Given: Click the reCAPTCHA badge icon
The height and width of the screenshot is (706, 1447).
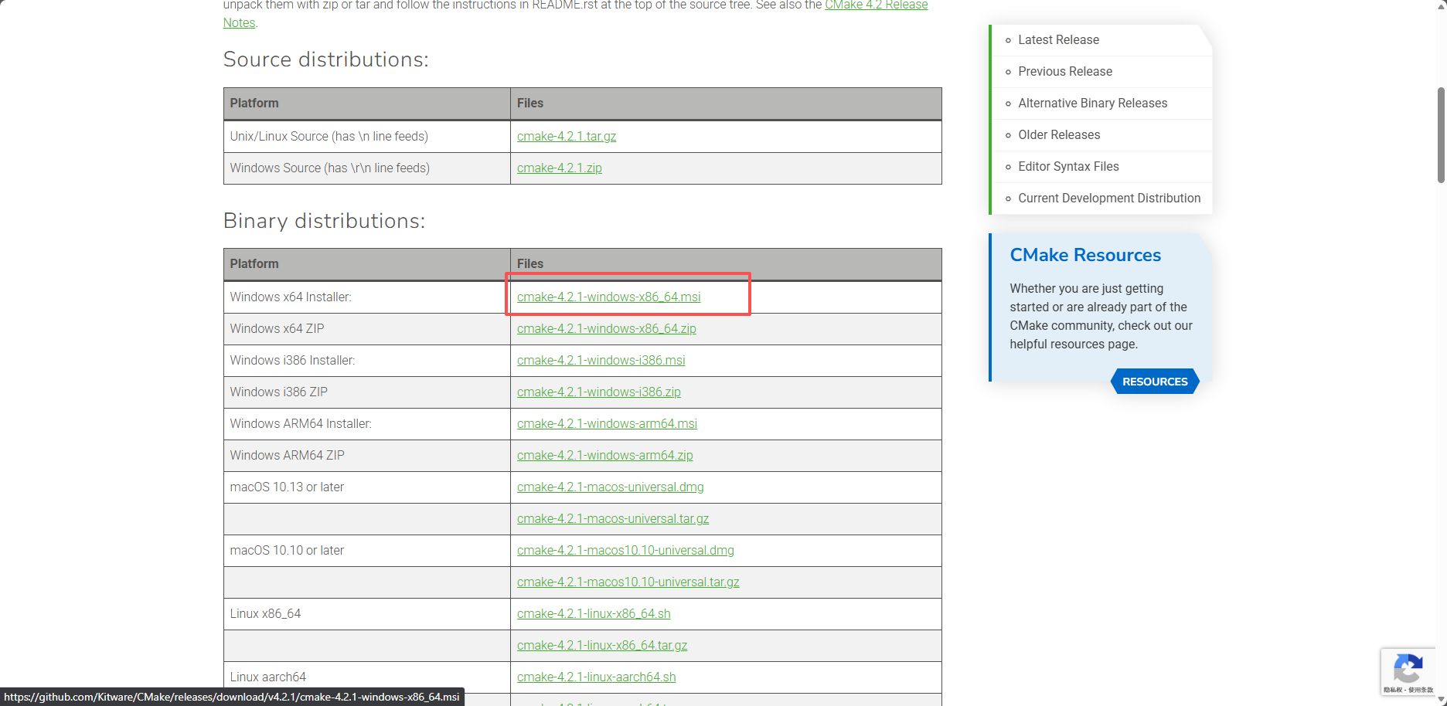Looking at the screenshot, I should [x=1408, y=669].
